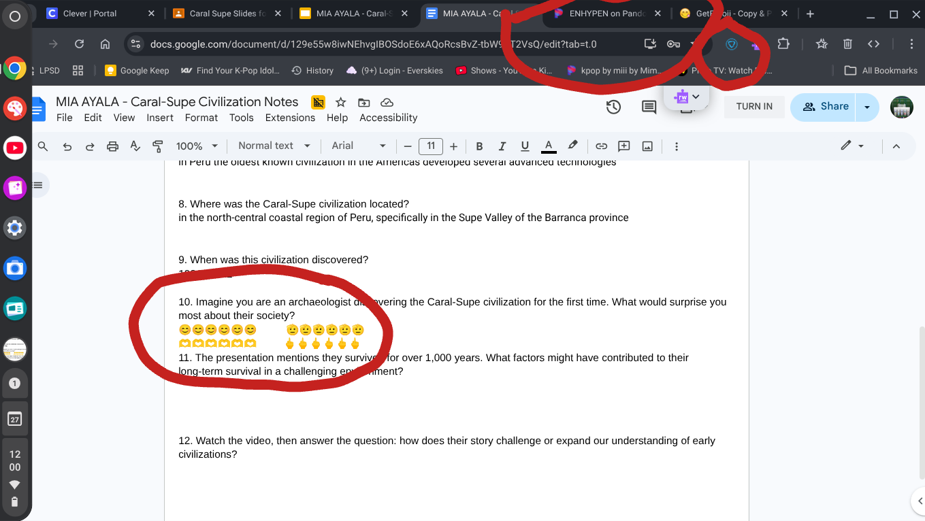Open the Format menu
Viewport: 925px width, 521px height.
(201, 118)
